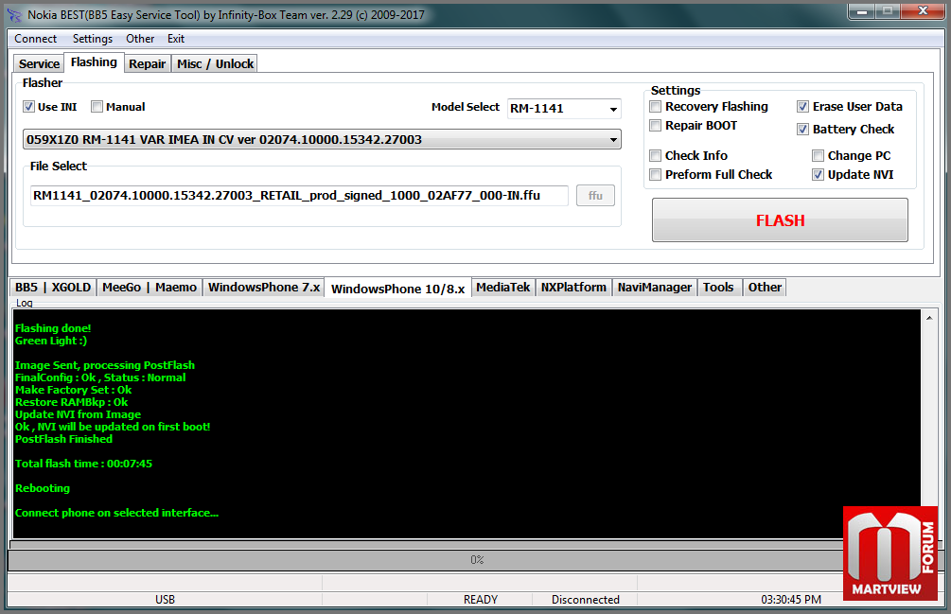951x614 pixels.
Task: Minimize the Nokia BEST window
Action: pyautogui.click(x=861, y=11)
